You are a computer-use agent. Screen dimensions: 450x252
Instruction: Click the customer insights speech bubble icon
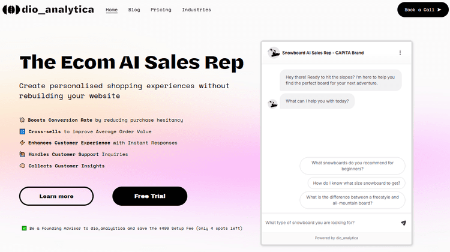coord(22,166)
